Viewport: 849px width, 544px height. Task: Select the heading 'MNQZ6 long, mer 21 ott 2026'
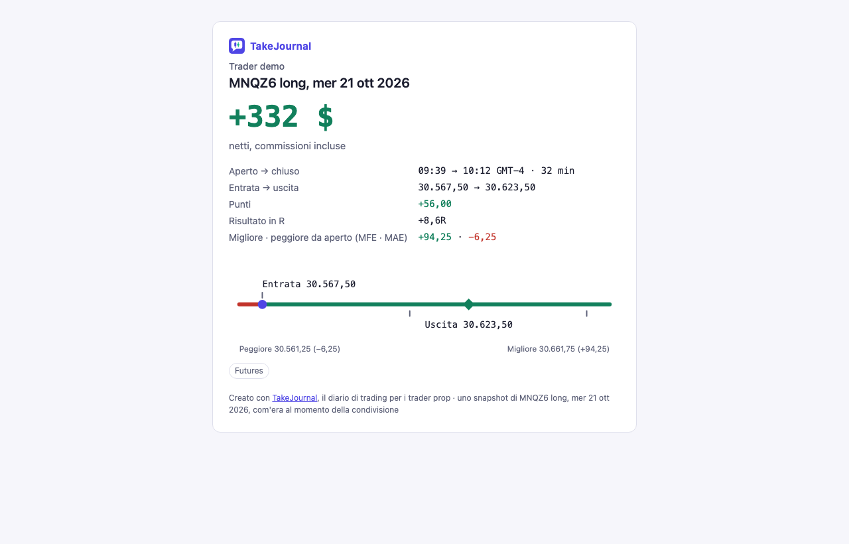coord(319,83)
